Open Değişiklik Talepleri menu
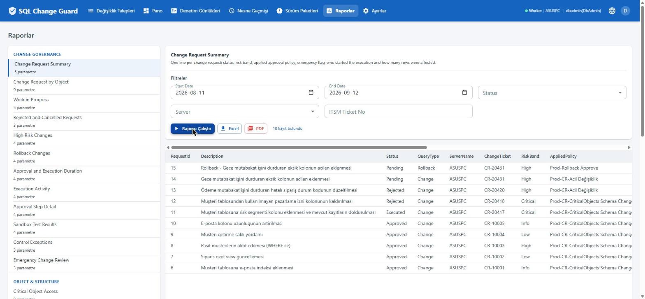The height and width of the screenshot is (299, 645). (x=111, y=11)
